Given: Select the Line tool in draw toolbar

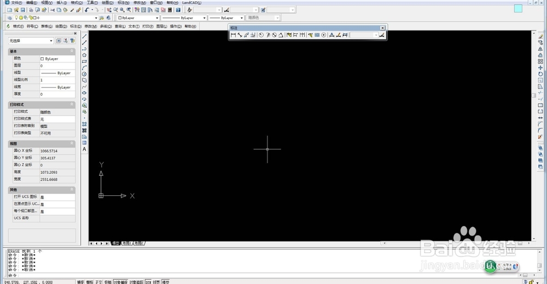Looking at the screenshot, I should click(x=84, y=36).
